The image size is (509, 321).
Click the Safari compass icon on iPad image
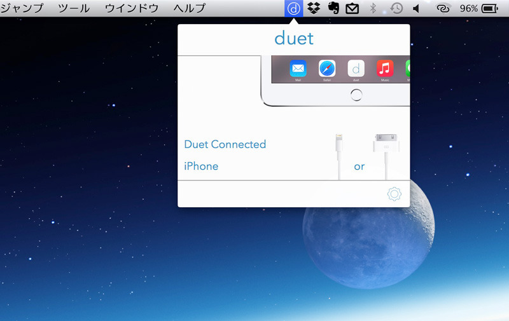[327, 68]
